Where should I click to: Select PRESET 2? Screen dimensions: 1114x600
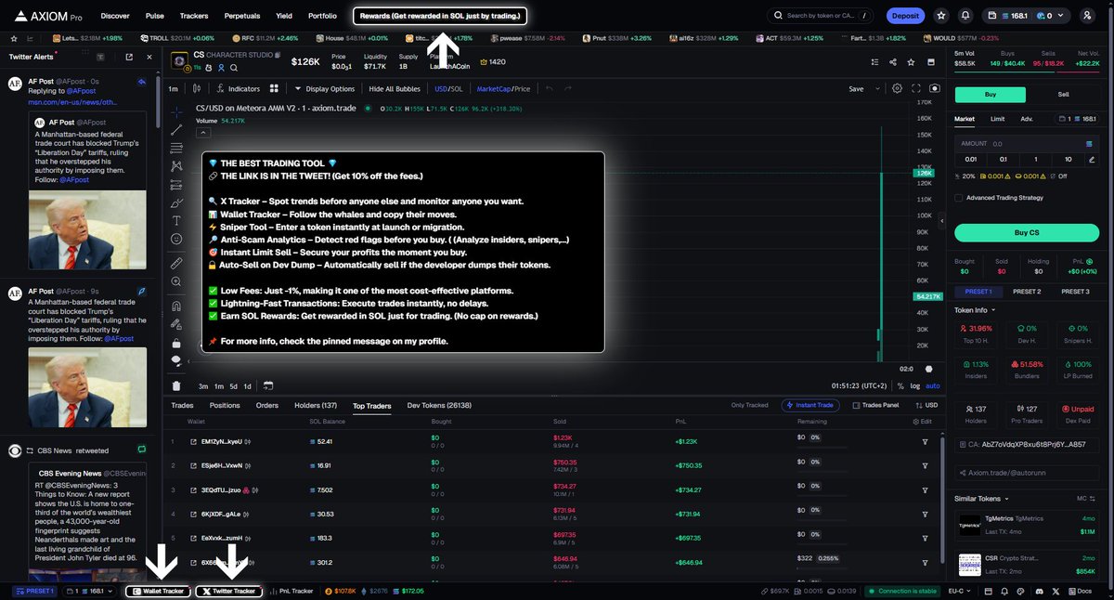click(1027, 292)
